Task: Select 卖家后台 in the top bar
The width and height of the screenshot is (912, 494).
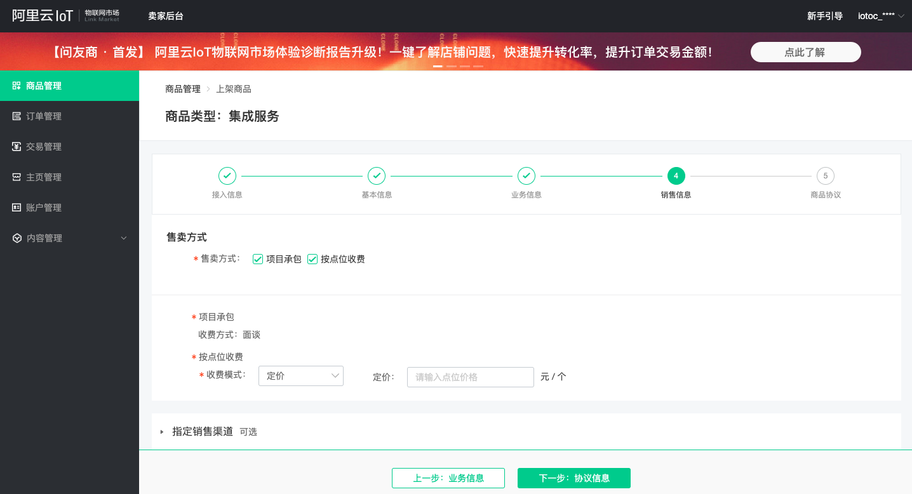Action: pos(166,16)
